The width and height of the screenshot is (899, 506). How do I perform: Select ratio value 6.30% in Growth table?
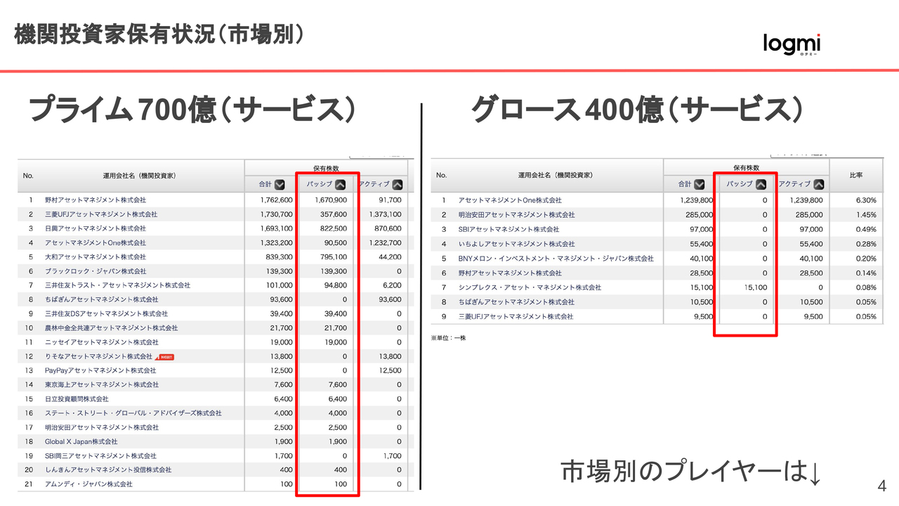click(865, 200)
